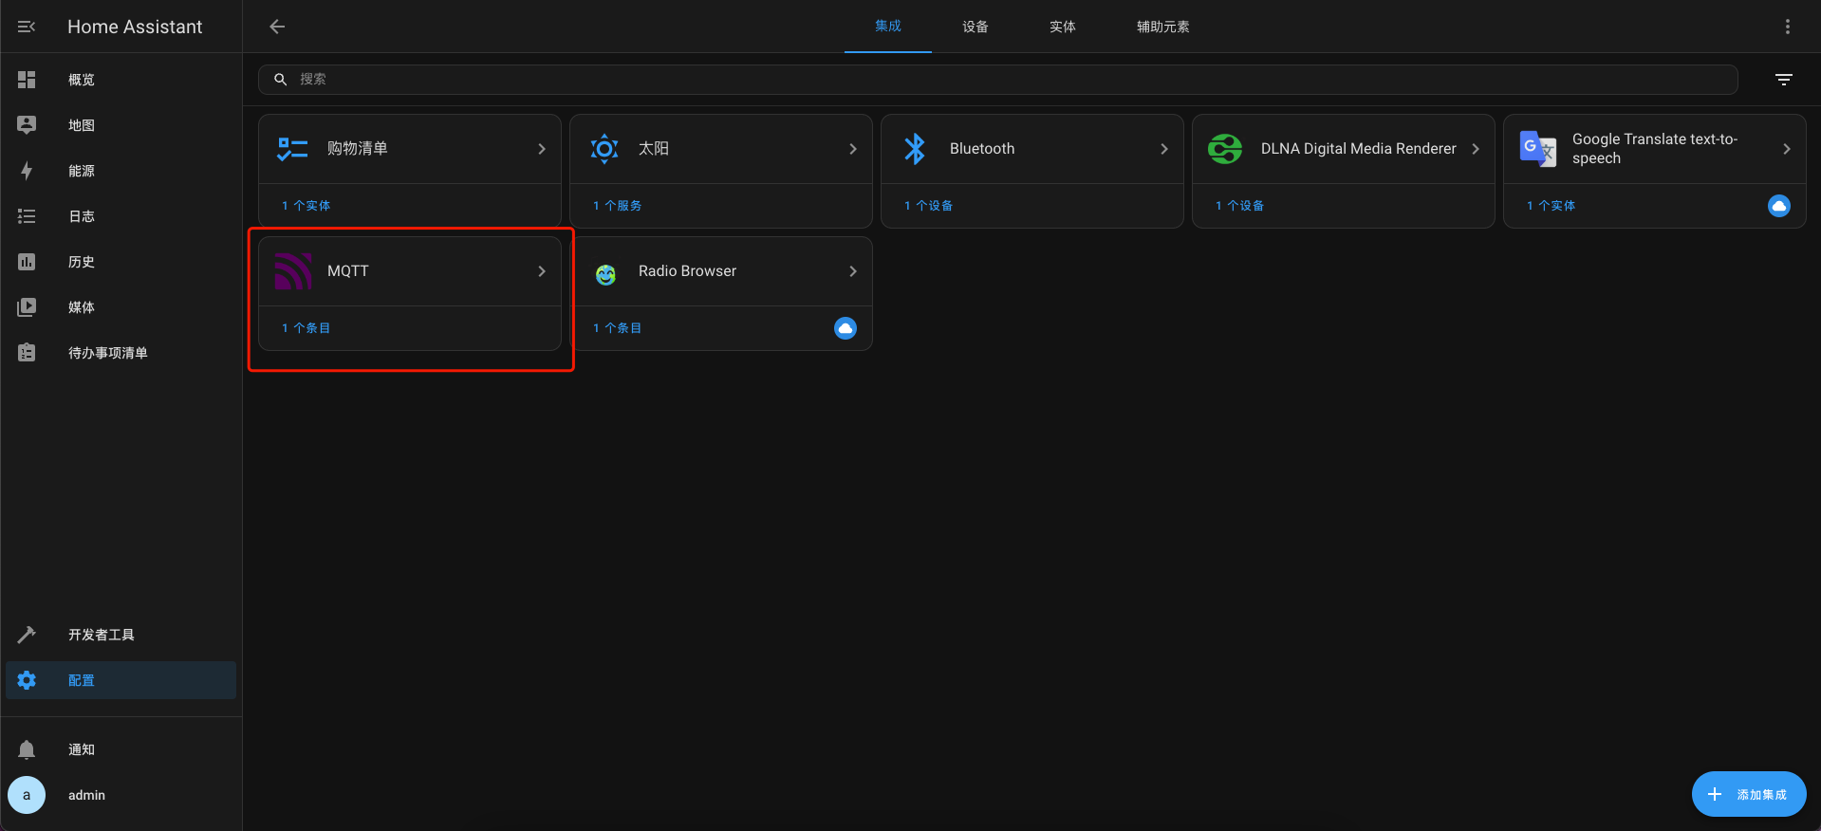The height and width of the screenshot is (831, 1821).
Task: Click the MQTT integration name
Action: 348,271
